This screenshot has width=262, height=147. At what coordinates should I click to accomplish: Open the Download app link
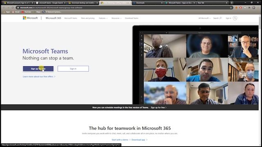pos(139,140)
